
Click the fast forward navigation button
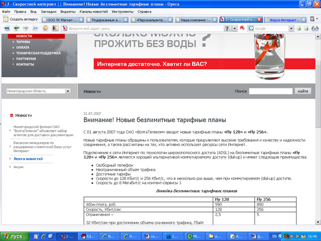click(x=35, y=29)
